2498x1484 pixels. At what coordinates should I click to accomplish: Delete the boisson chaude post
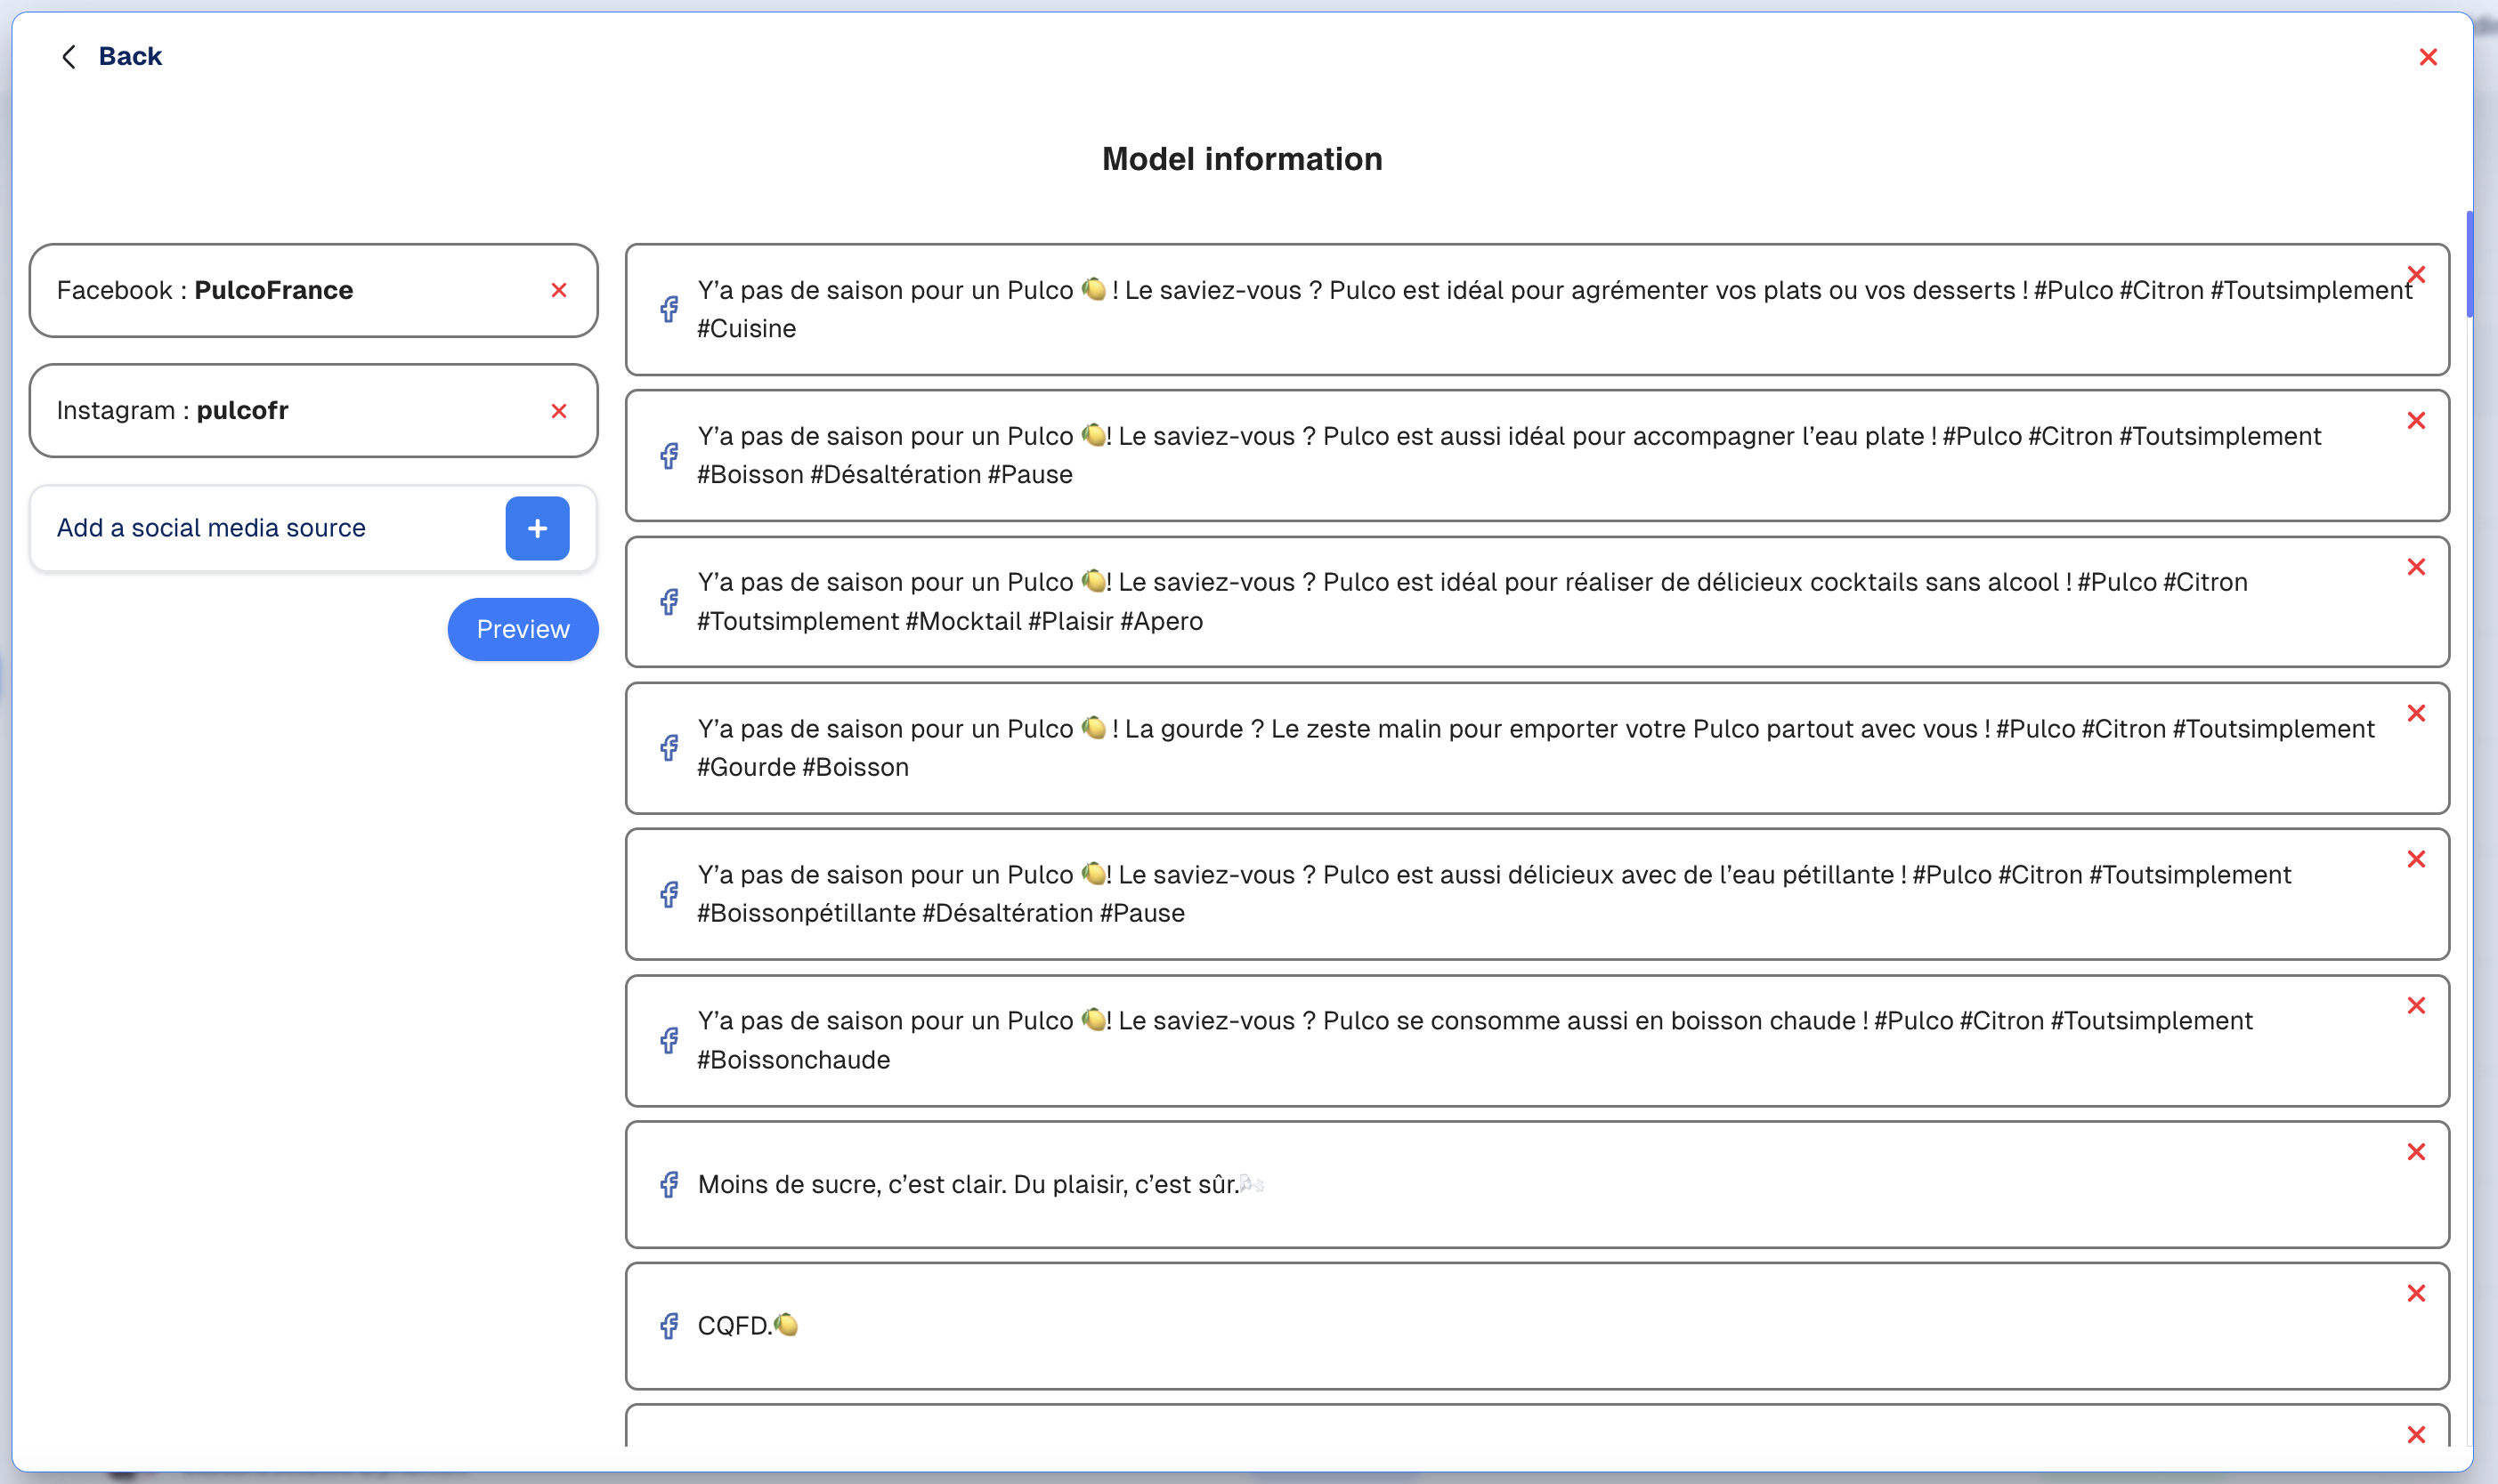click(x=2416, y=1005)
